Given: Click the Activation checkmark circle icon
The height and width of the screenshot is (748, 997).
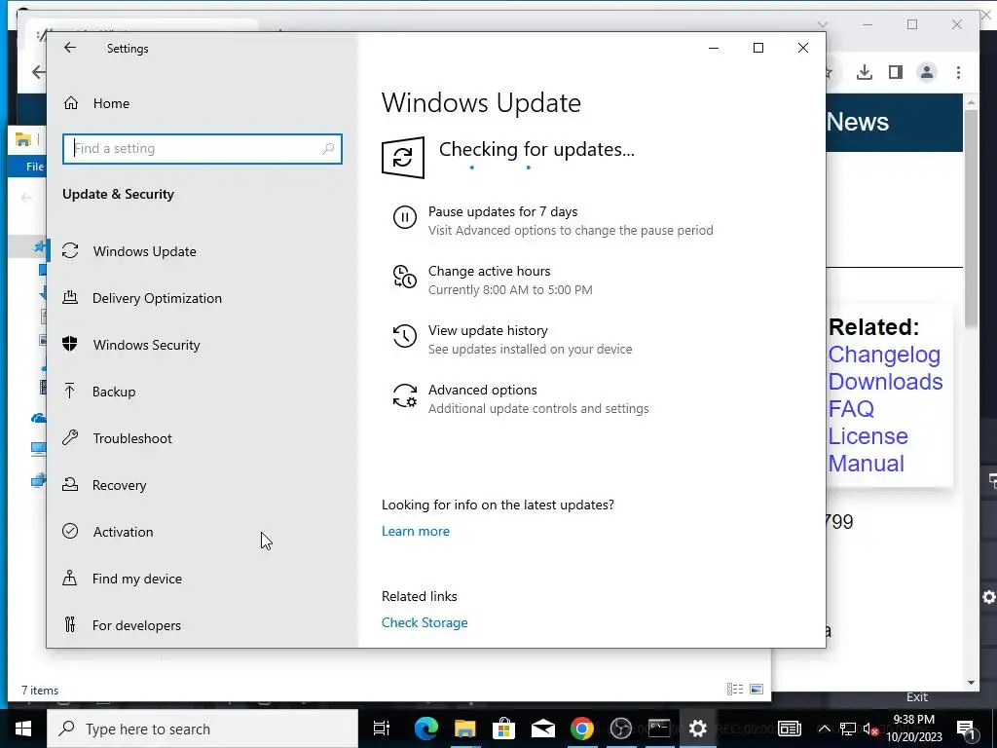Looking at the screenshot, I should [70, 531].
